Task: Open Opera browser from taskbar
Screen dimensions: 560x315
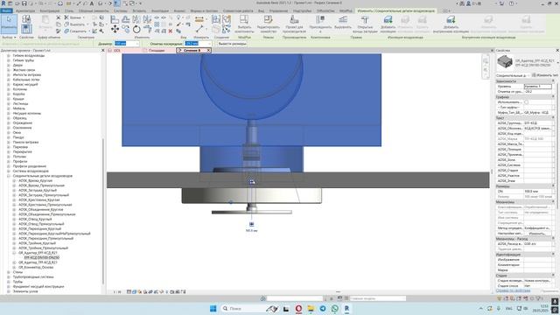Action: point(298,308)
